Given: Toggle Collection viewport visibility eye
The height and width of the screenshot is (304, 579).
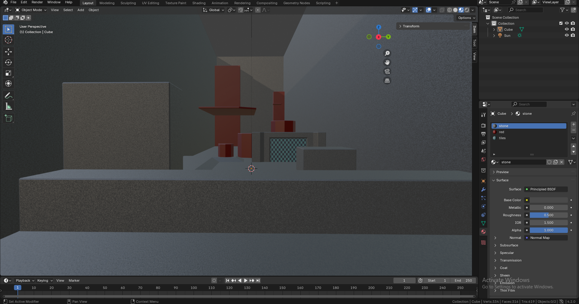Looking at the screenshot, I should (567, 23).
